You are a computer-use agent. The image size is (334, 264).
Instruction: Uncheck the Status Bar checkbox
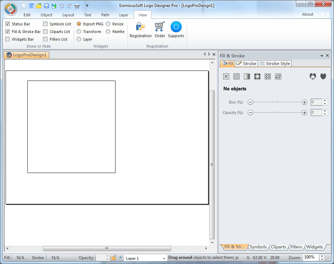(x=7, y=24)
